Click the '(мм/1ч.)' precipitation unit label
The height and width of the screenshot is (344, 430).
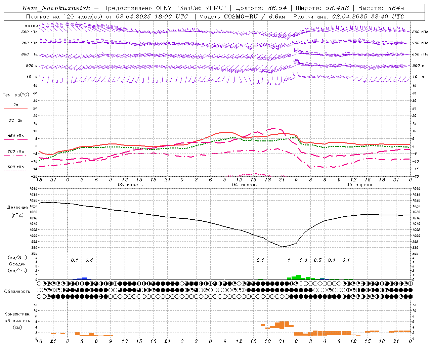(17, 270)
